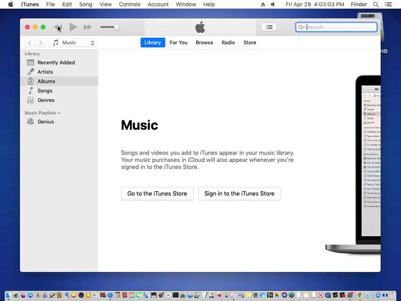Open the yellow Notes app in Dock
This screenshot has width=401, height=301.
306,295
